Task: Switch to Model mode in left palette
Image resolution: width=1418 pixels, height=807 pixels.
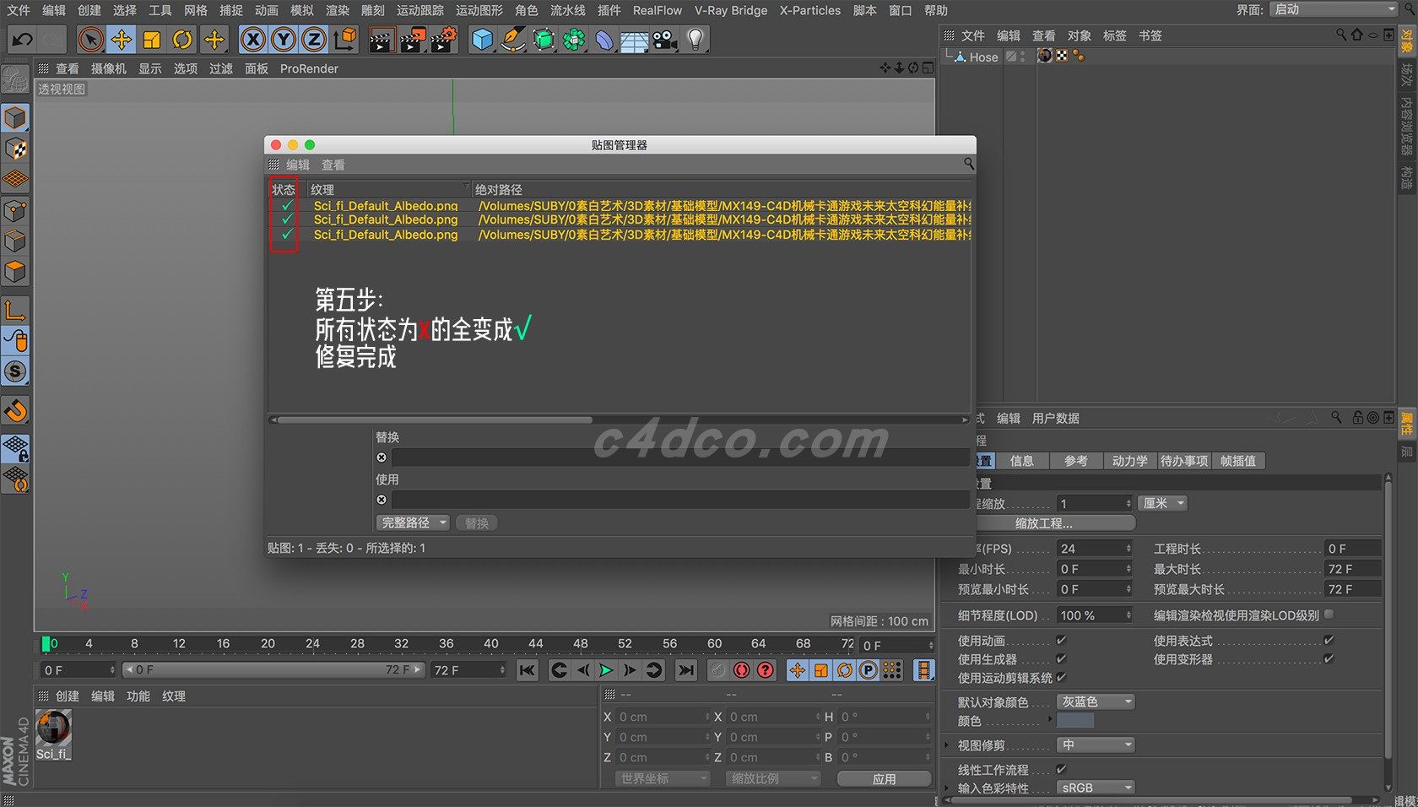Action: click(15, 118)
